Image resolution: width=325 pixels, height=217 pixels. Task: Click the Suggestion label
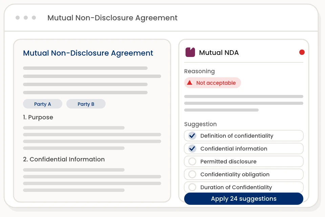point(200,124)
